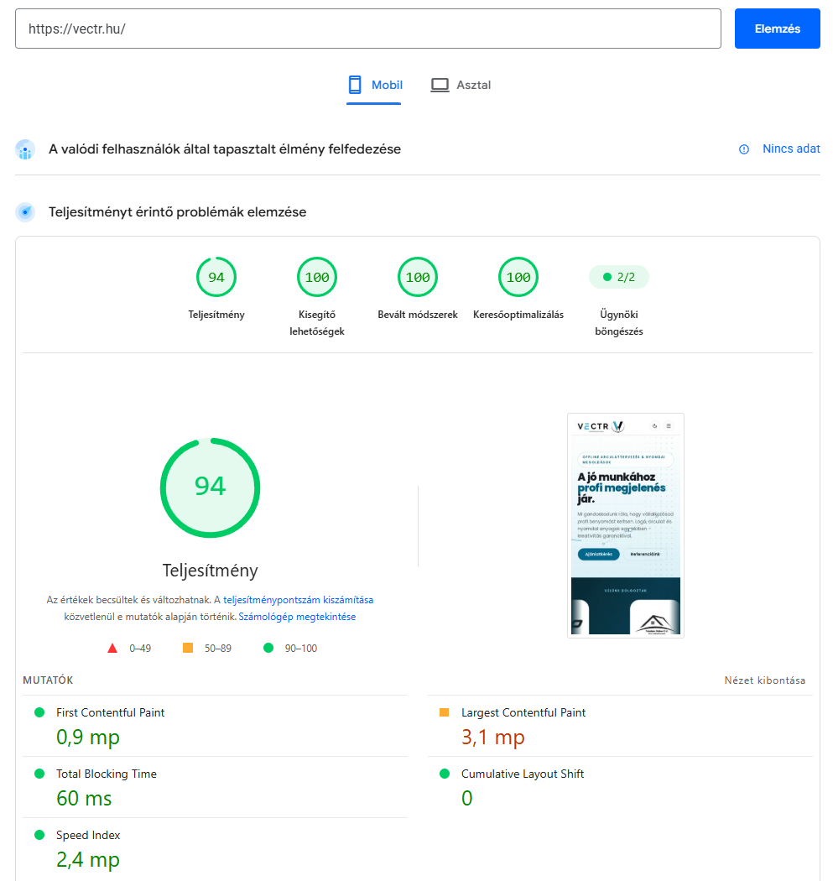
Task: Click the green dot beside Cumulative Layout Shift
Action: [x=445, y=774]
